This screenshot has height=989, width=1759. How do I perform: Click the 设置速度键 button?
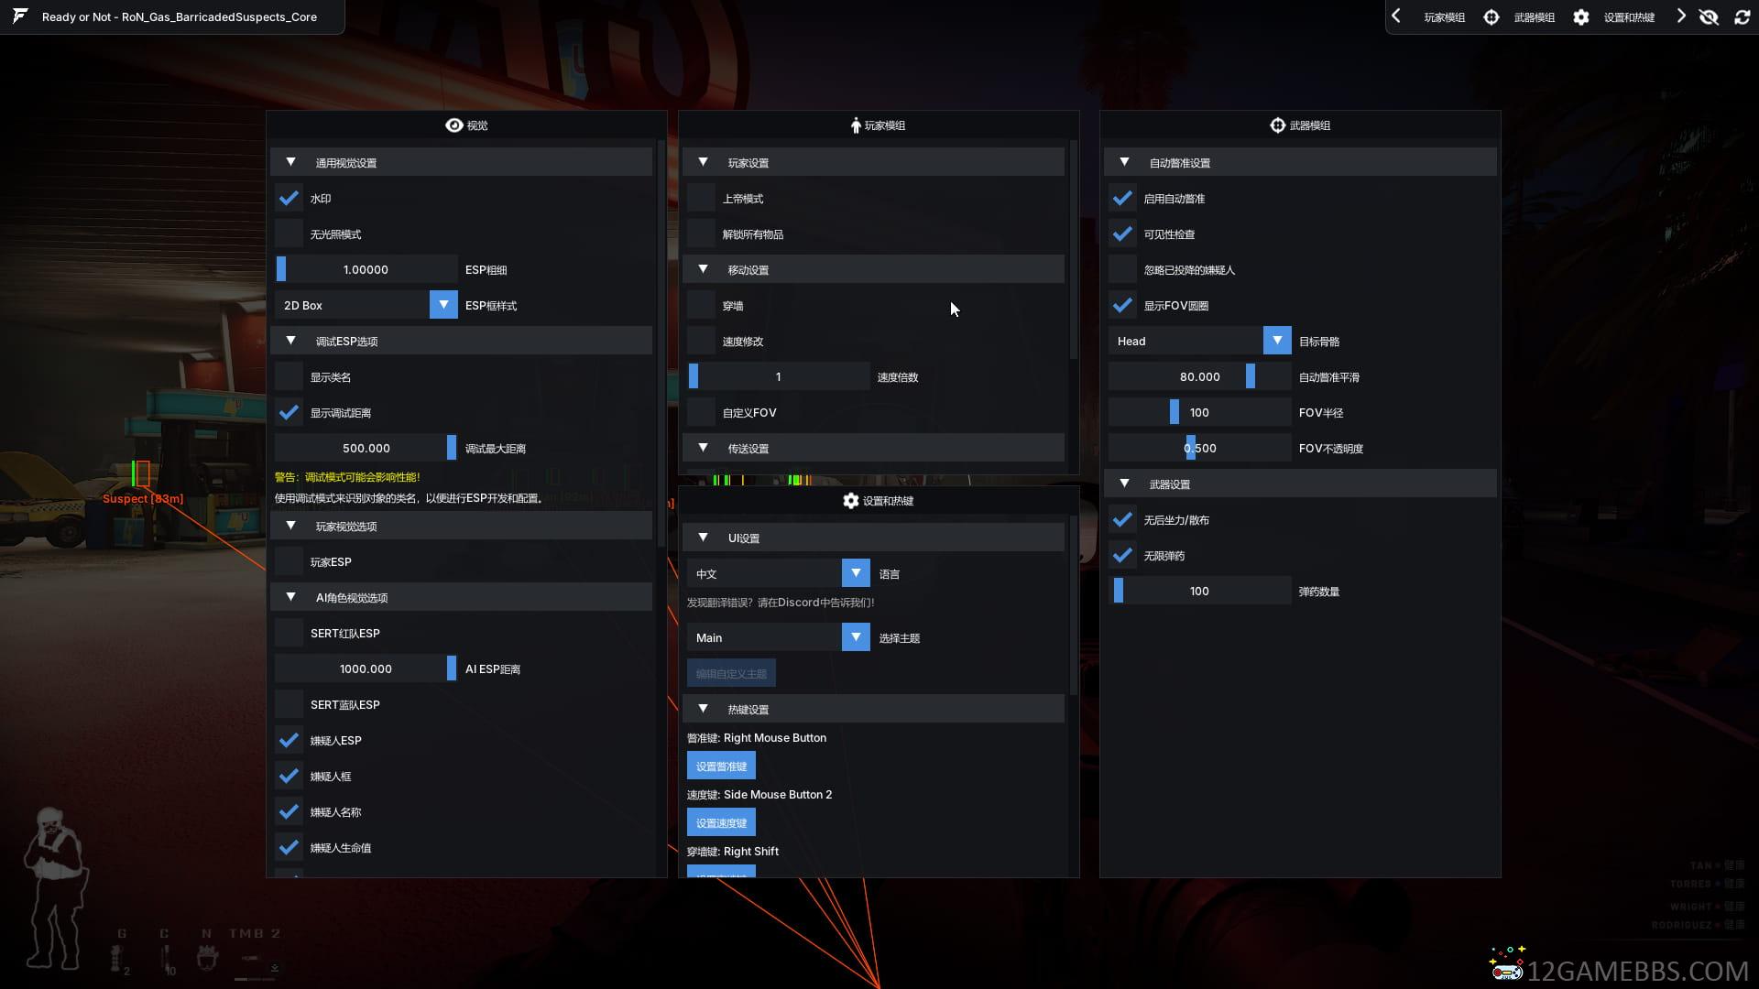(x=721, y=822)
